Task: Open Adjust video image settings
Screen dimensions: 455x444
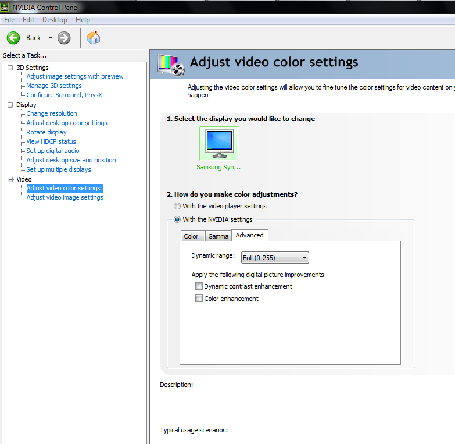Action: (x=65, y=197)
